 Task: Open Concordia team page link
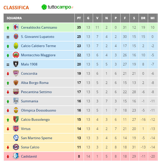click(x=29, y=73)
